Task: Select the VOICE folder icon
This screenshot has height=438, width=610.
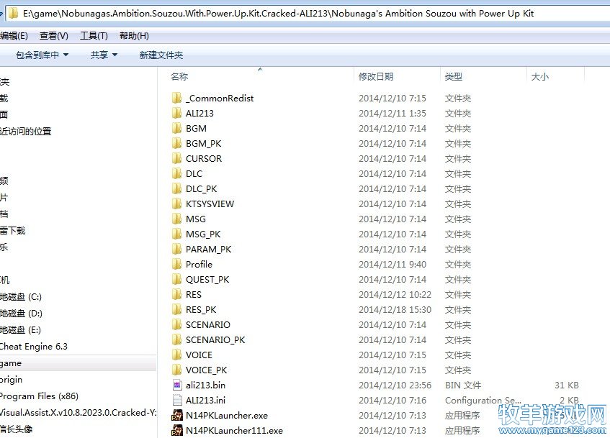Action: tap(176, 355)
